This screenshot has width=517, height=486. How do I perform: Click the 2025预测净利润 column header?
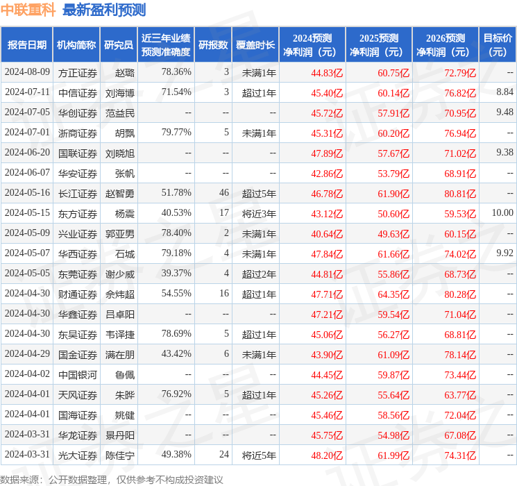pos(379,45)
